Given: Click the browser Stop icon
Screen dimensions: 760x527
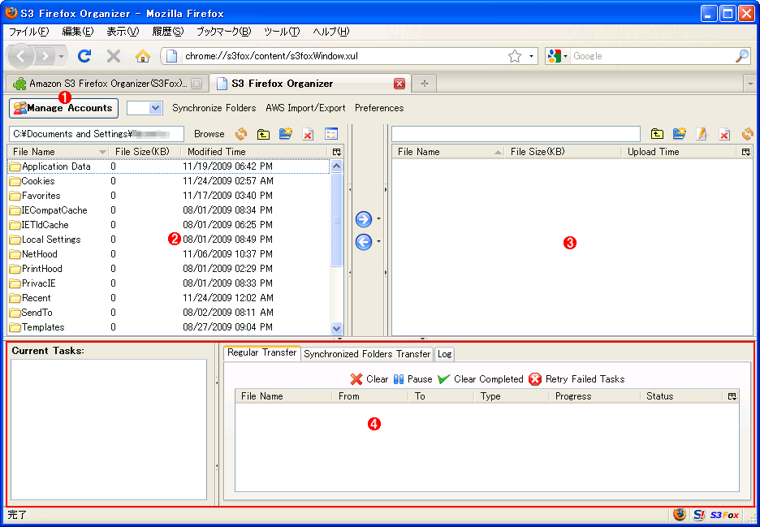Looking at the screenshot, I should coord(114,56).
